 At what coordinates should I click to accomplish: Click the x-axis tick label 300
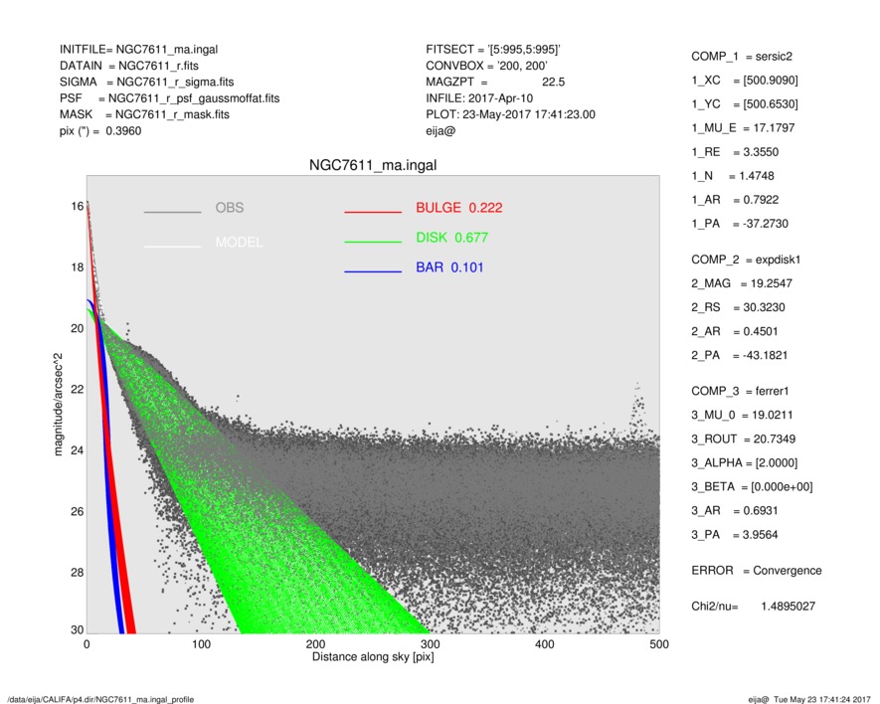pos(430,644)
